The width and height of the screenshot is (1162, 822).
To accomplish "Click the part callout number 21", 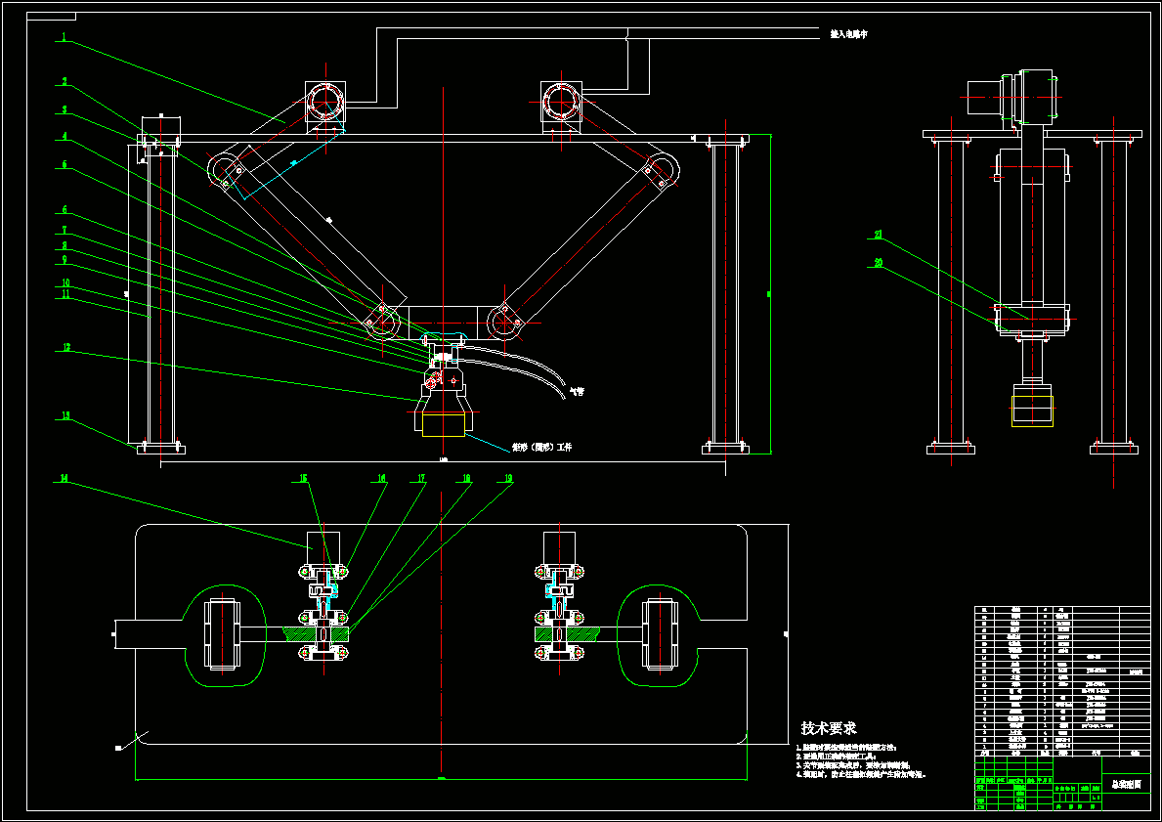I will point(879,235).
